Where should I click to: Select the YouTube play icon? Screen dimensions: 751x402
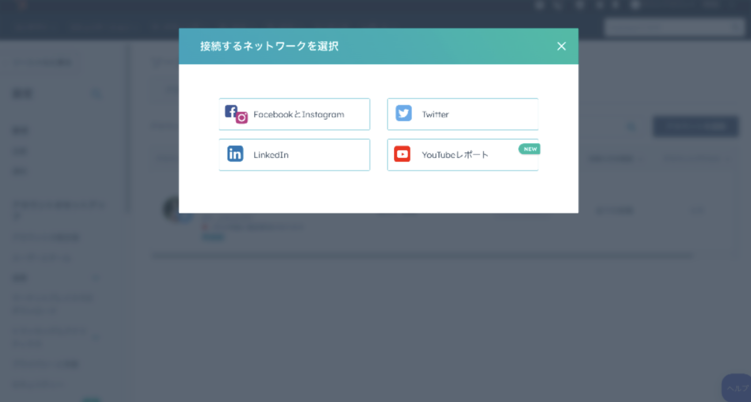pyautogui.click(x=403, y=154)
